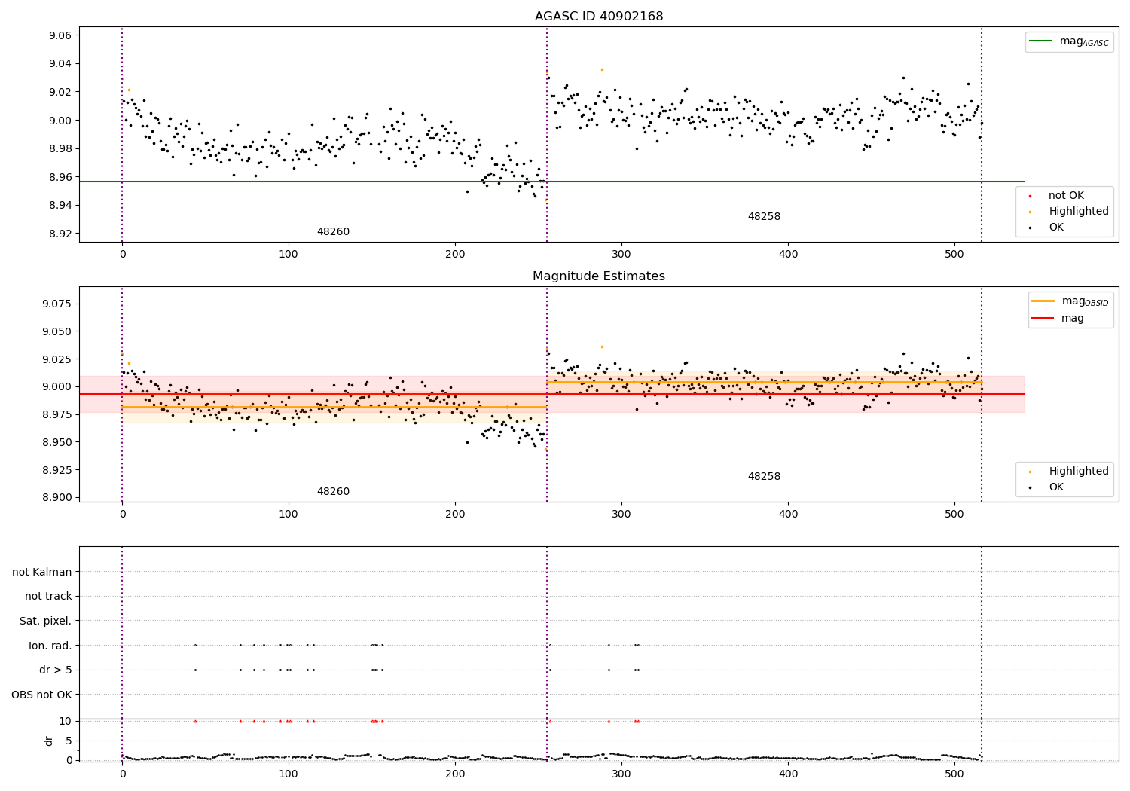Click the 'Ion. rad.' row label

(x=50, y=646)
